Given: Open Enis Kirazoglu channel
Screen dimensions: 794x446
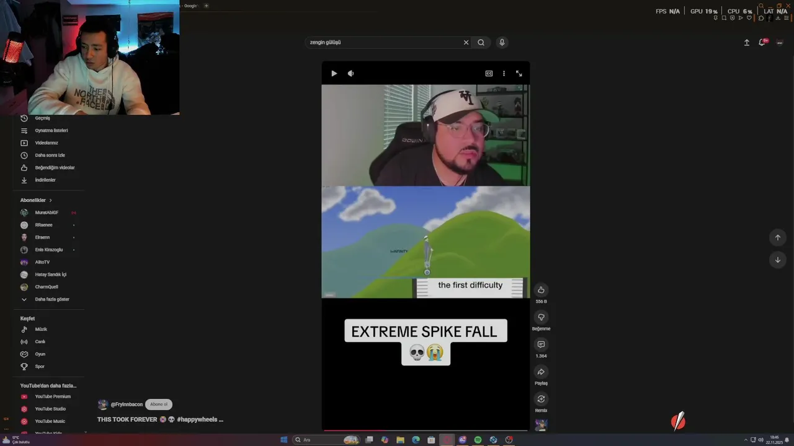Looking at the screenshot, I should tap(50, 250).
